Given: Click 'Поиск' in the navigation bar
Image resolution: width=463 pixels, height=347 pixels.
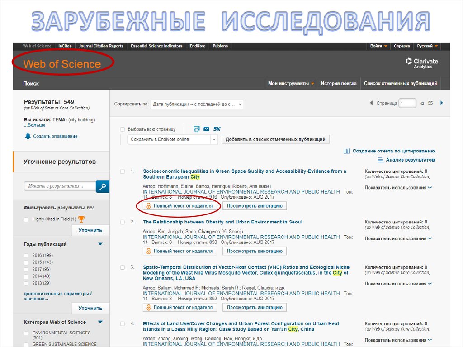Looking at the screenshot, I should (x=31, y=84).
